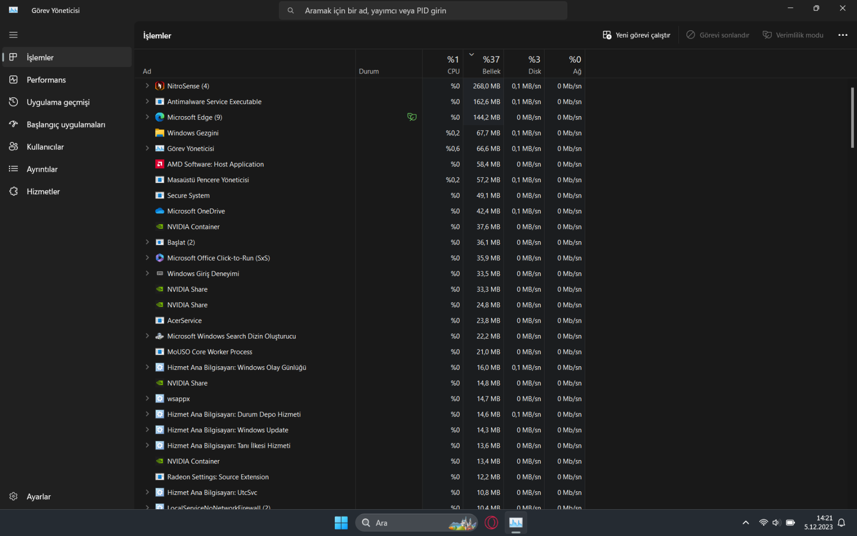The image size is (857, 536).
Task: Open the Ayrıntılar page
Action: (67, 169)
